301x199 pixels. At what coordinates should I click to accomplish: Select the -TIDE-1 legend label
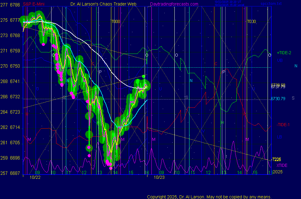click(x=283, y=125)
